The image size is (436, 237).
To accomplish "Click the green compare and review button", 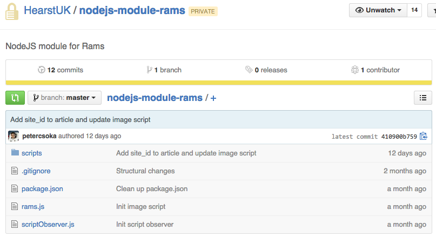I will (x=15, y=98).
